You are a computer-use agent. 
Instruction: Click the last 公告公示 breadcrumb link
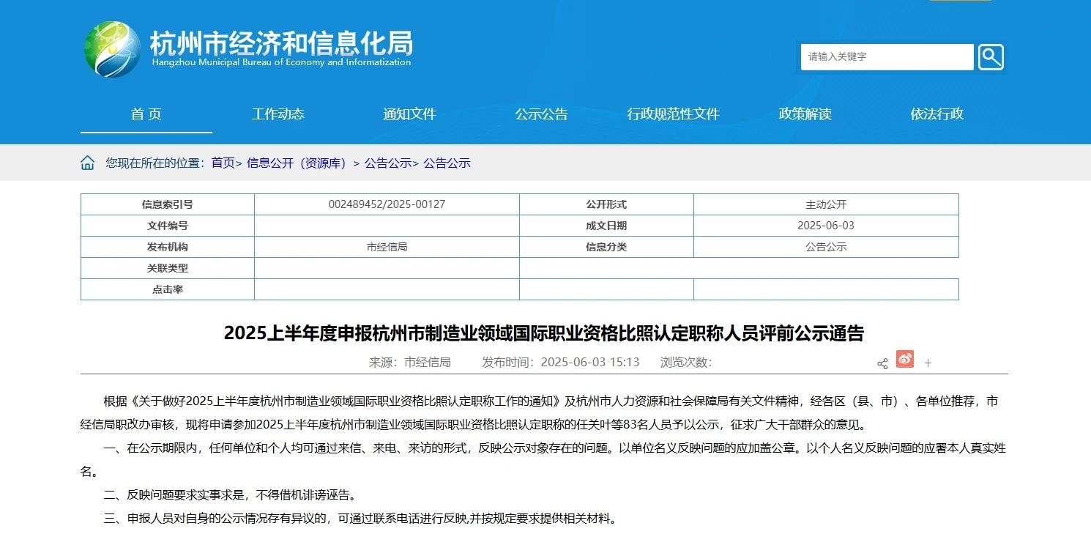click(447, 163)
